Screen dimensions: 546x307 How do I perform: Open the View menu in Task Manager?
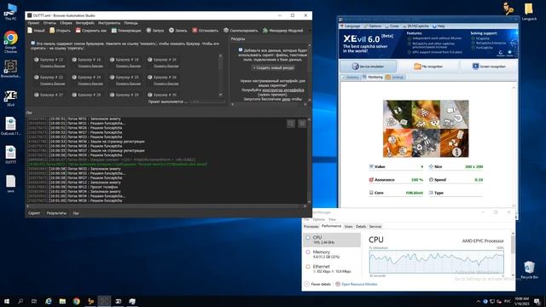pos(332,220)
